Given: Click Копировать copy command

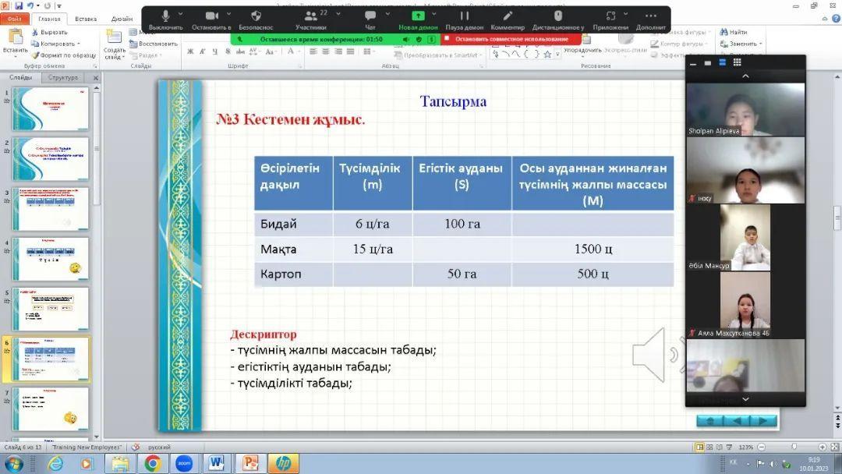Looking at the screenshot, I should [55, 44].
